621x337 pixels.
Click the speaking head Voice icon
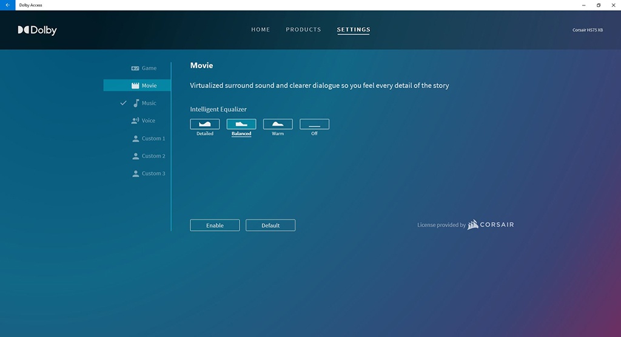(x=135, y=120)
